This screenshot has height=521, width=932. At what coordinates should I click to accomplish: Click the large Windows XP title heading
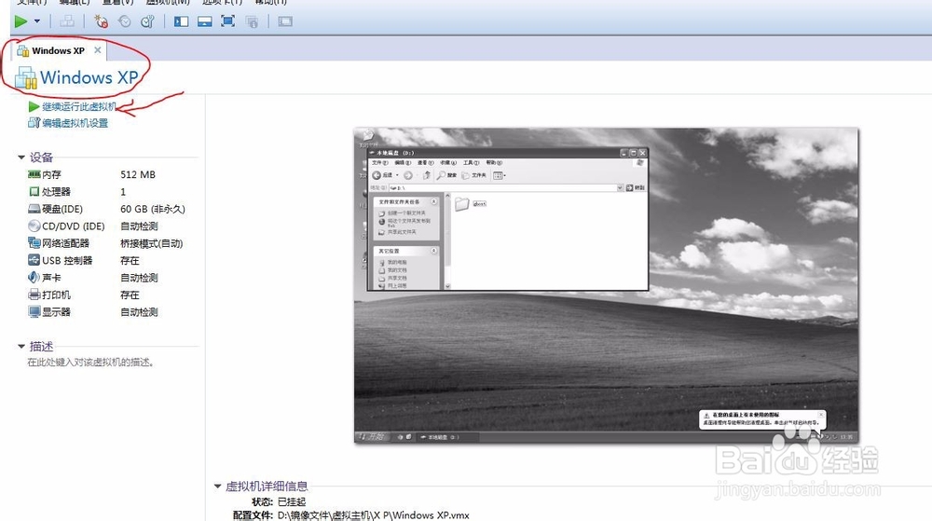coord(89,77)
